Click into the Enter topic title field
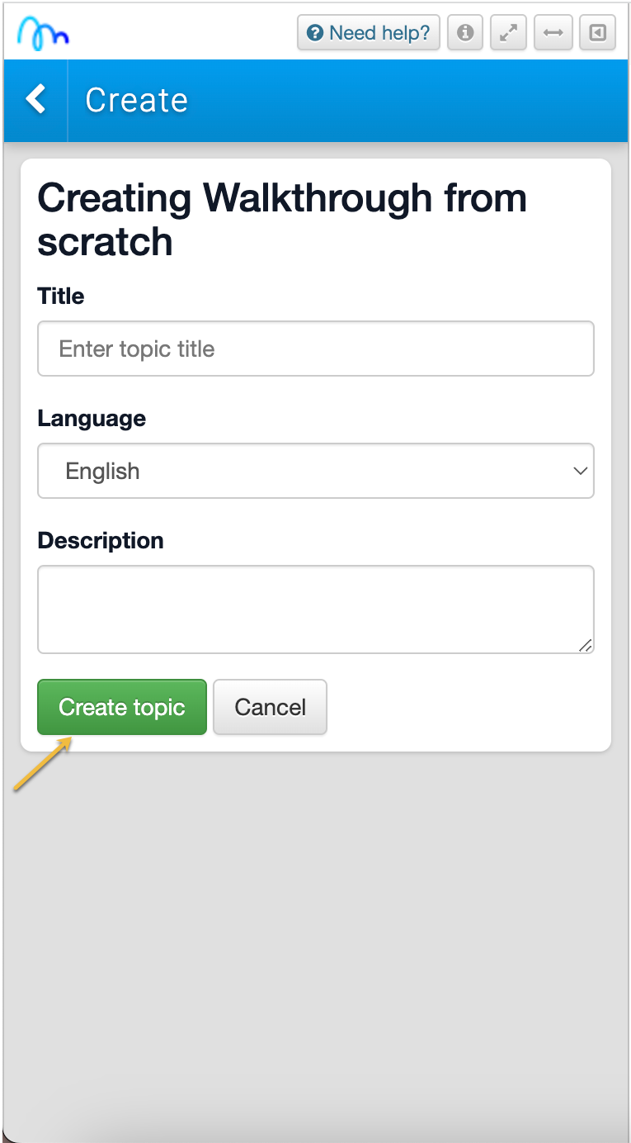631x1143 pixels. point(315,349)
